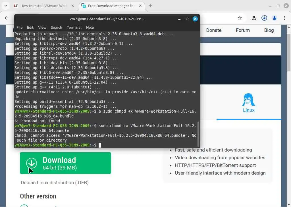This screenshot has height=207, width=291.
Task: Open the profile avatar icon
Action: 274,18
